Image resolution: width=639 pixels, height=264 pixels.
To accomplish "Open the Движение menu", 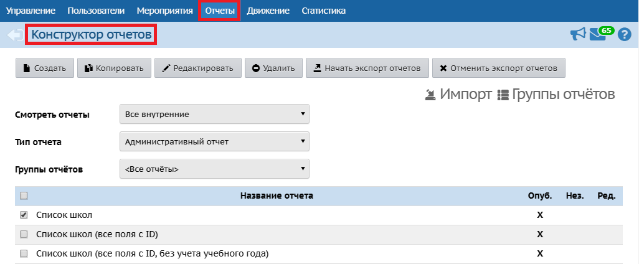I will click(268, 11).
